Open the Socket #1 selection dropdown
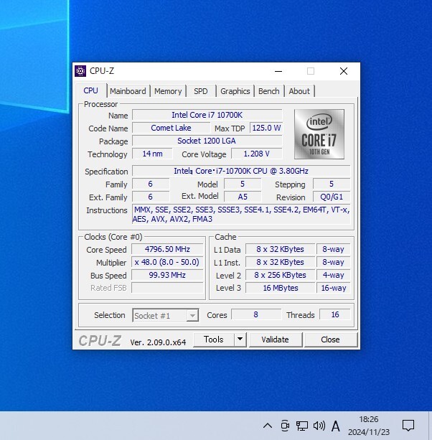The width and height of the screenshot is (432, 440). (x=166, y=315)
